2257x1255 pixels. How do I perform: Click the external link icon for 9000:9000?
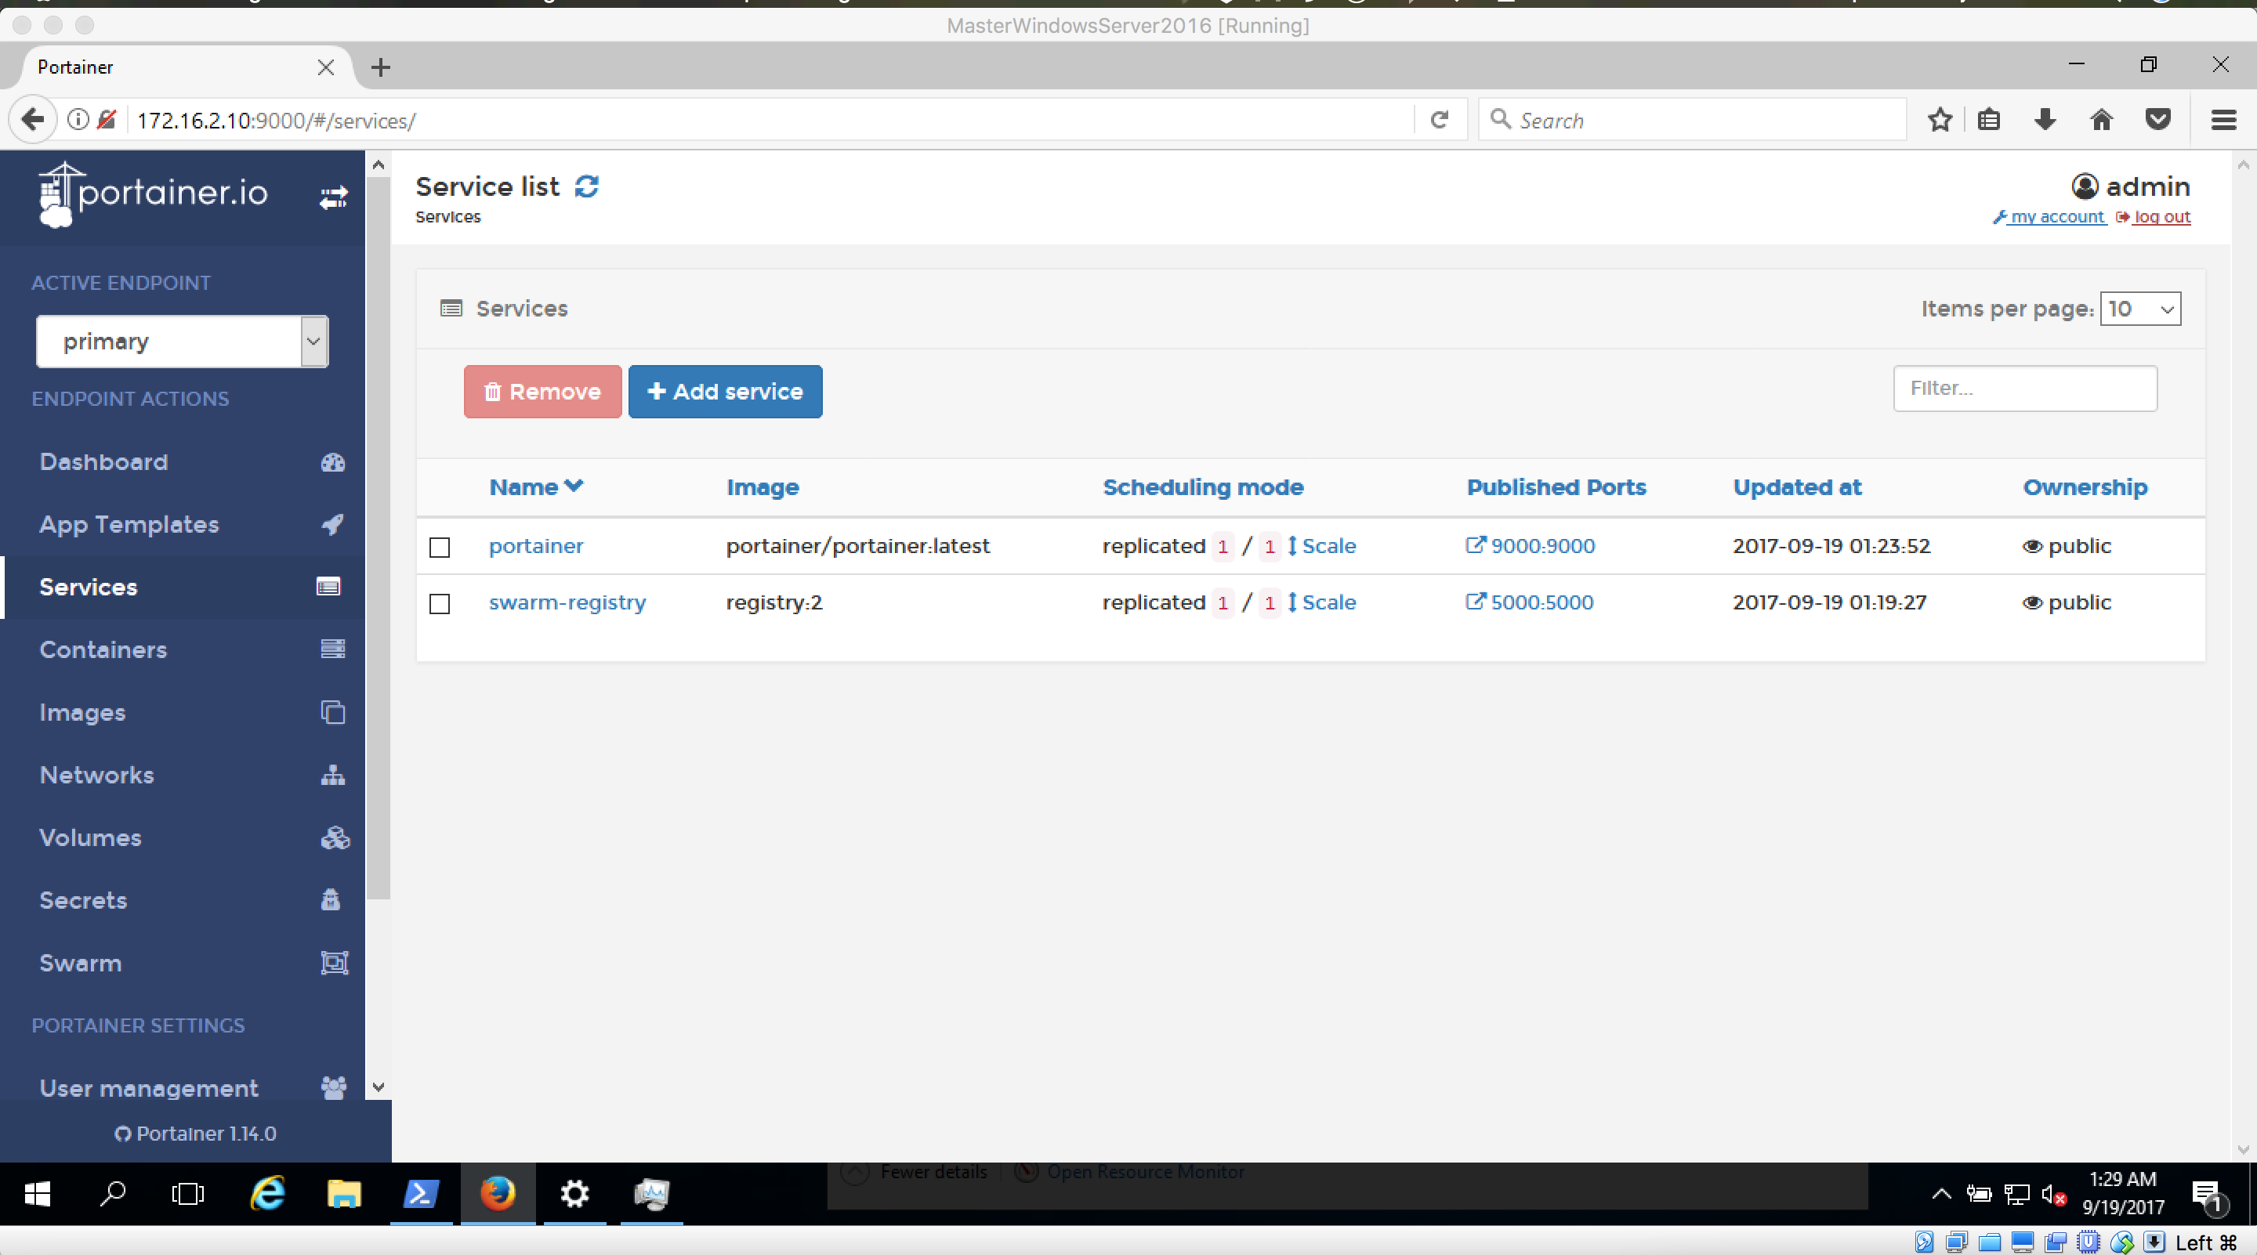pyautogui.click(x=1476, y=544)
